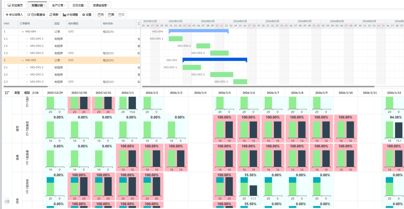Image resolution: width=404 pixels, height=209 pixels.
Task: Click the 组别 load column header
Action: coord(27,93)
